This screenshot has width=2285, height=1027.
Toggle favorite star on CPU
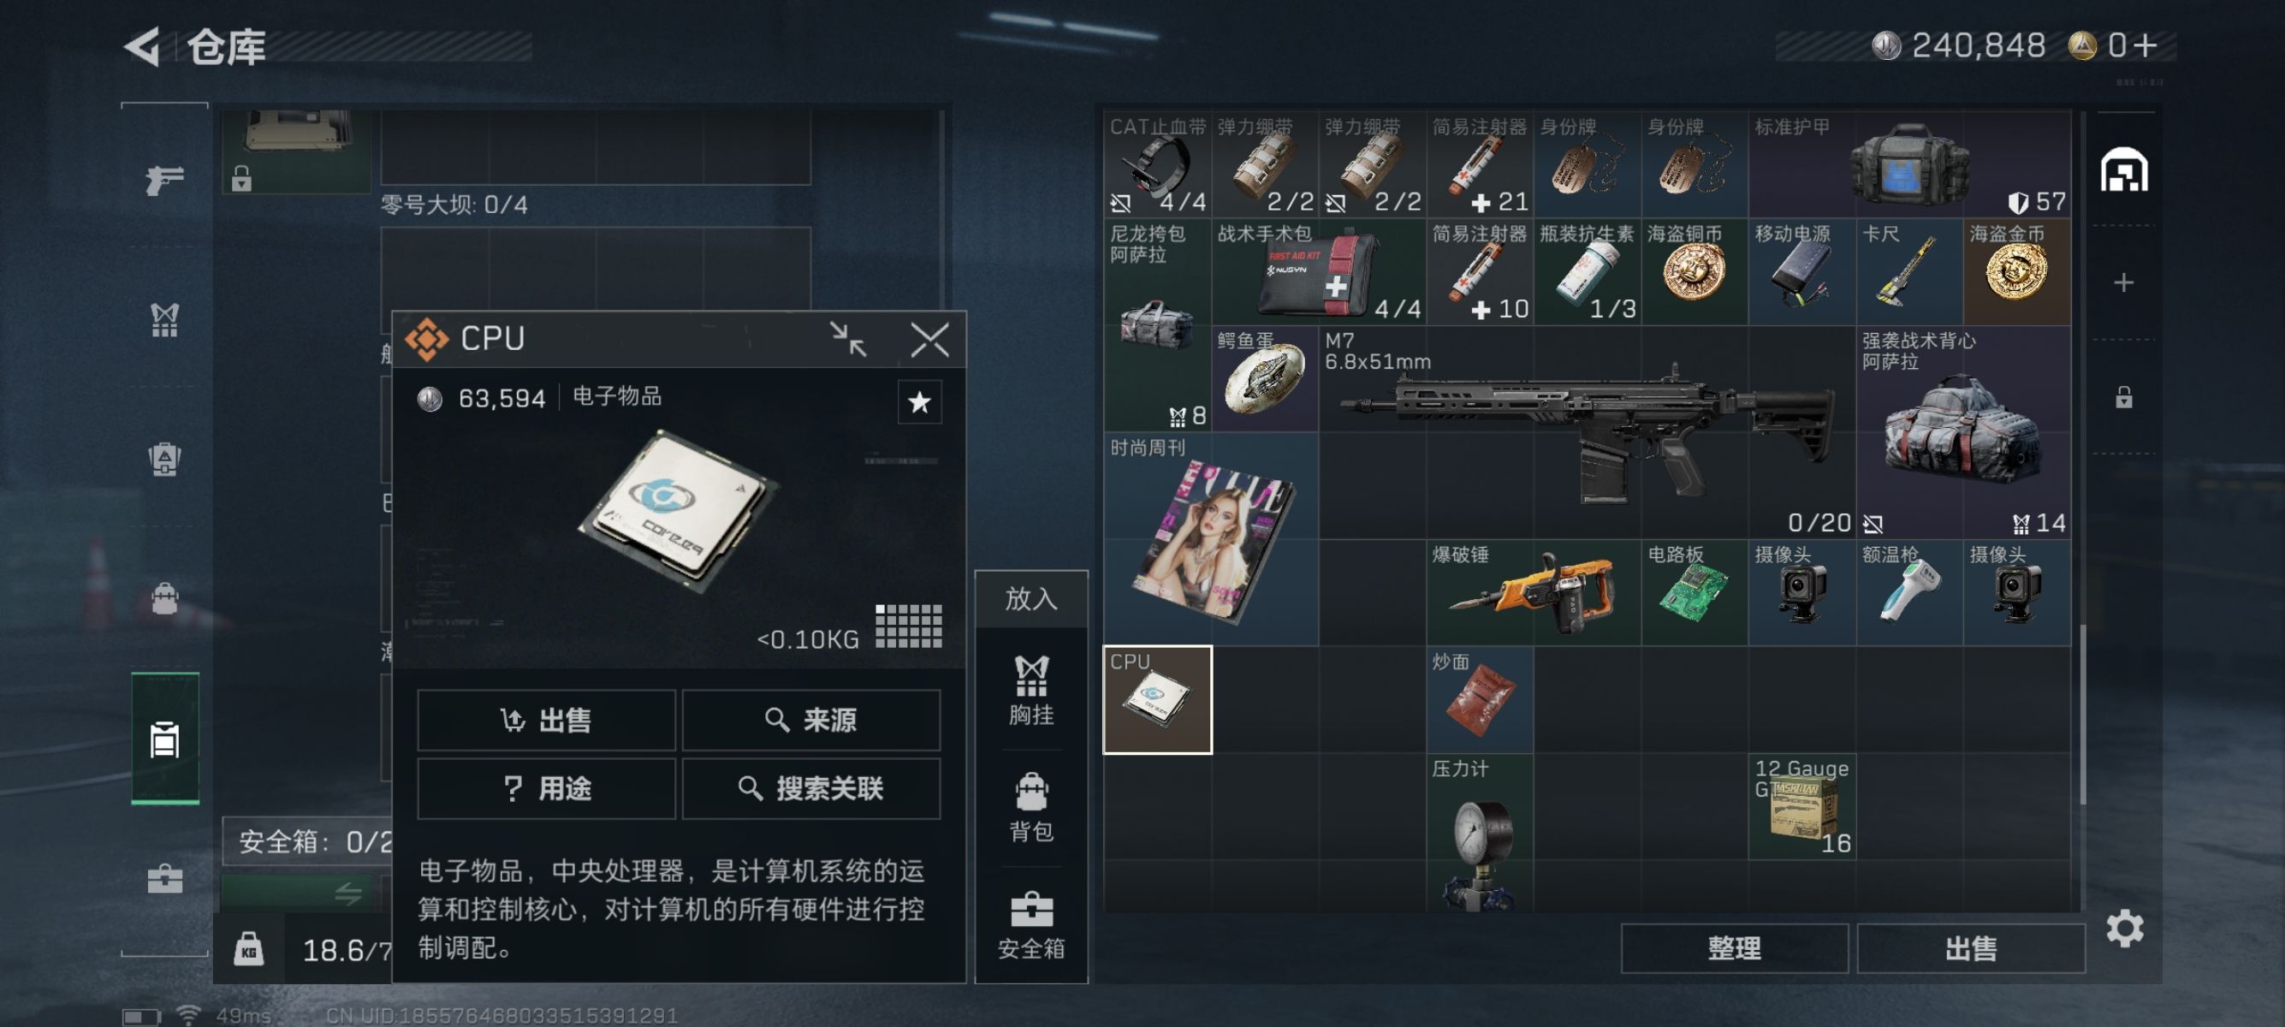tap(919, 402)
